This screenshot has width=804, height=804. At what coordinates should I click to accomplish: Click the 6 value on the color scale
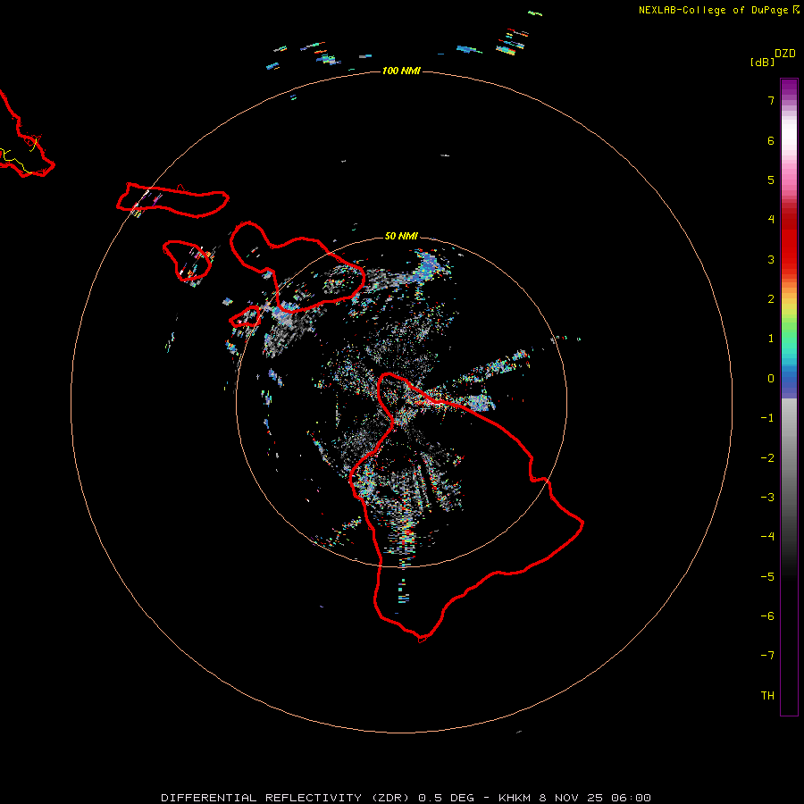771,140
